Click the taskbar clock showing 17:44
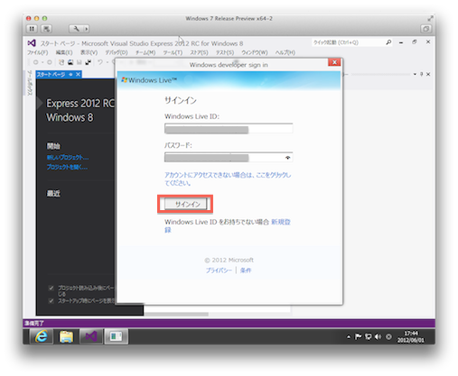Viewport: 458px width, 376px height. (411, 336)
